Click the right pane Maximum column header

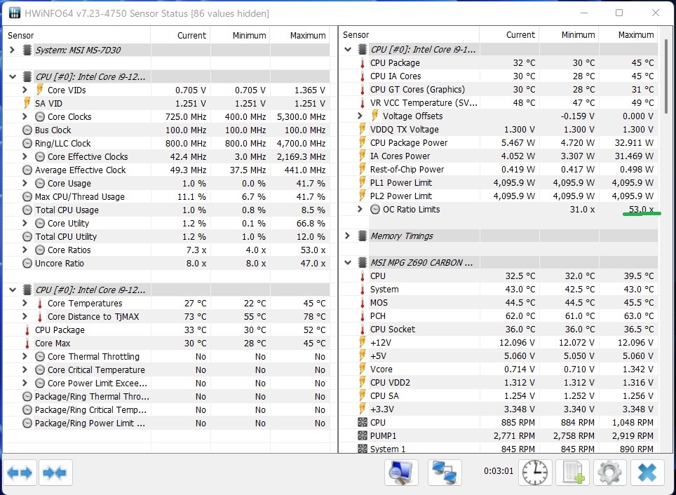(628, 35)
